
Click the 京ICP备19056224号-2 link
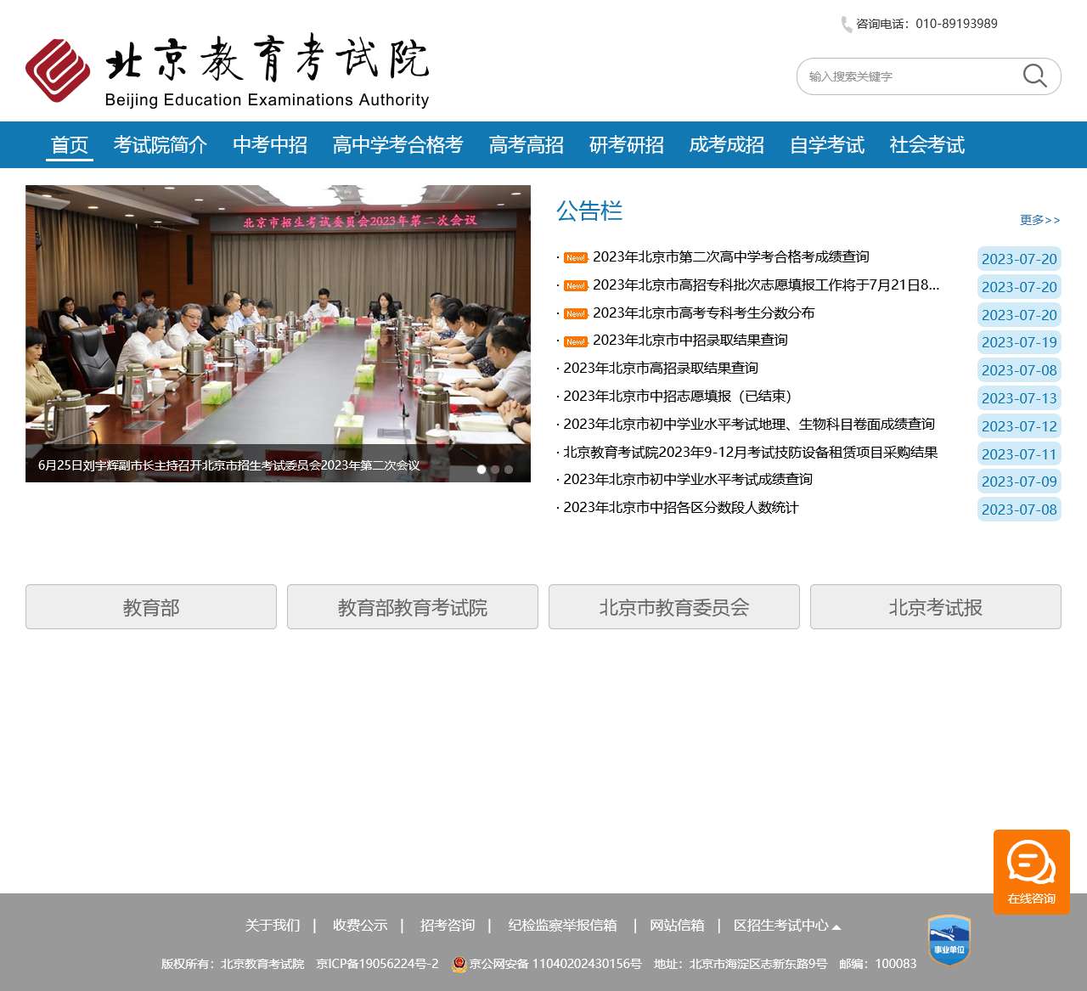coord(377,964)
